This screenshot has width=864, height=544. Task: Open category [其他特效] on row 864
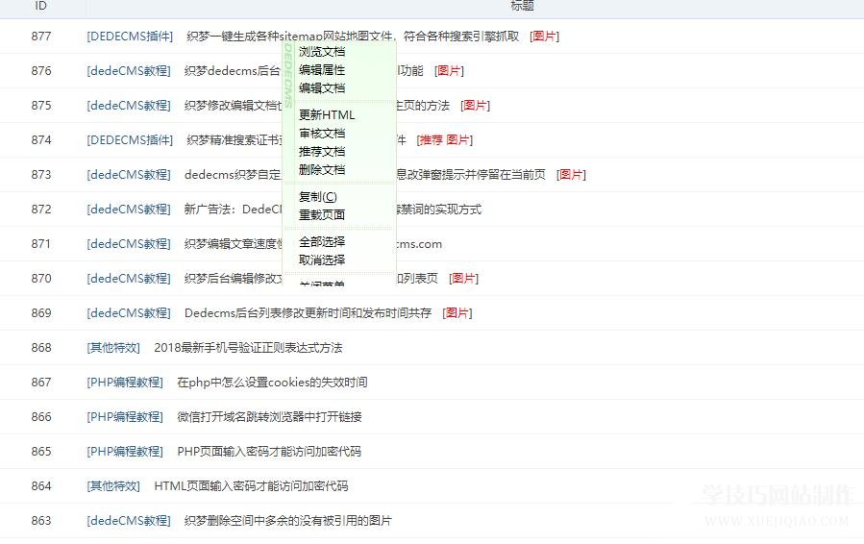(x=113, y=486)
